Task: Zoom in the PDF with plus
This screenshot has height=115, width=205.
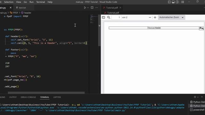Action: (155, 17)
